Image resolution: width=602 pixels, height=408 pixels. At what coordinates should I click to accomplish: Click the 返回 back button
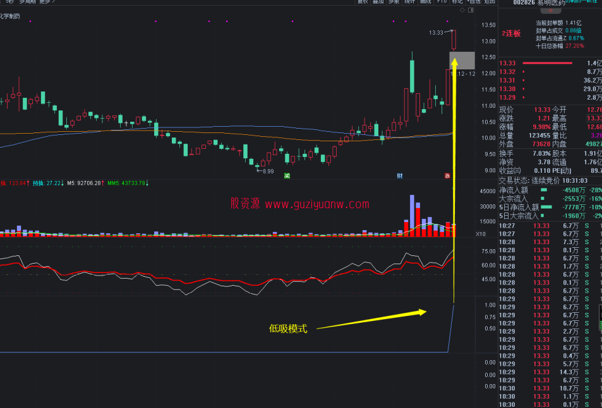(490, 2)
